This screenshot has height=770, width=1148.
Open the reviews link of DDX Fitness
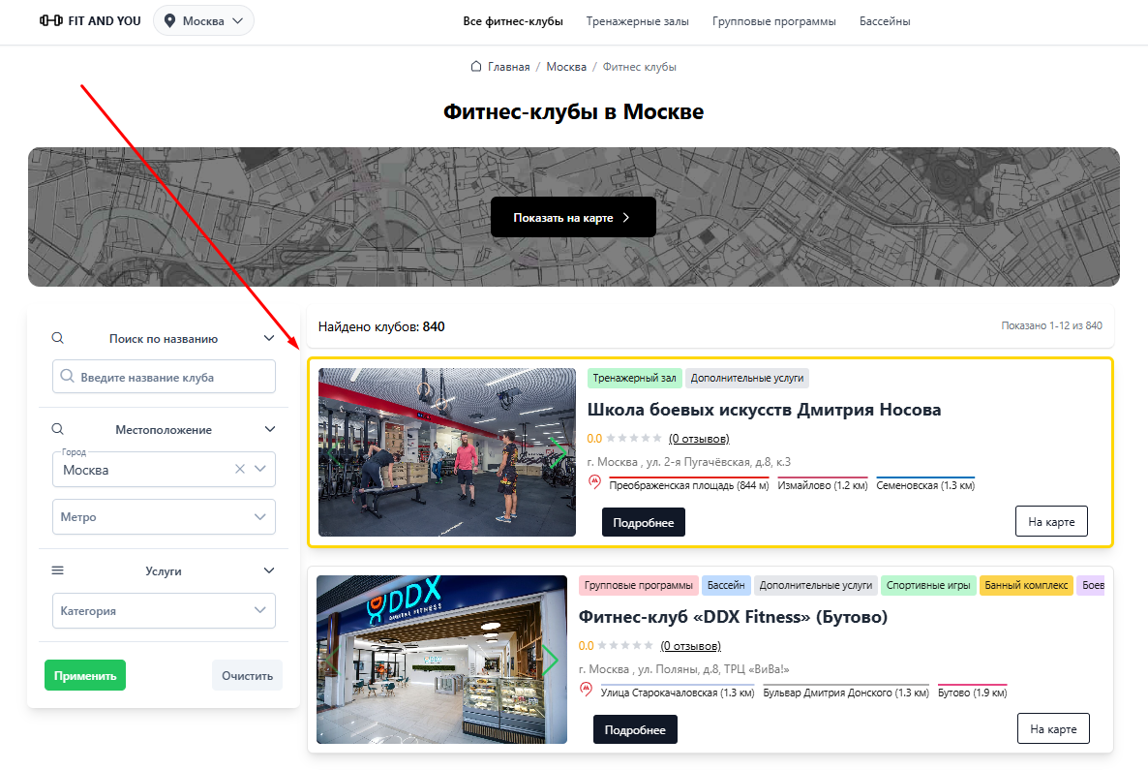click(690, 645)
